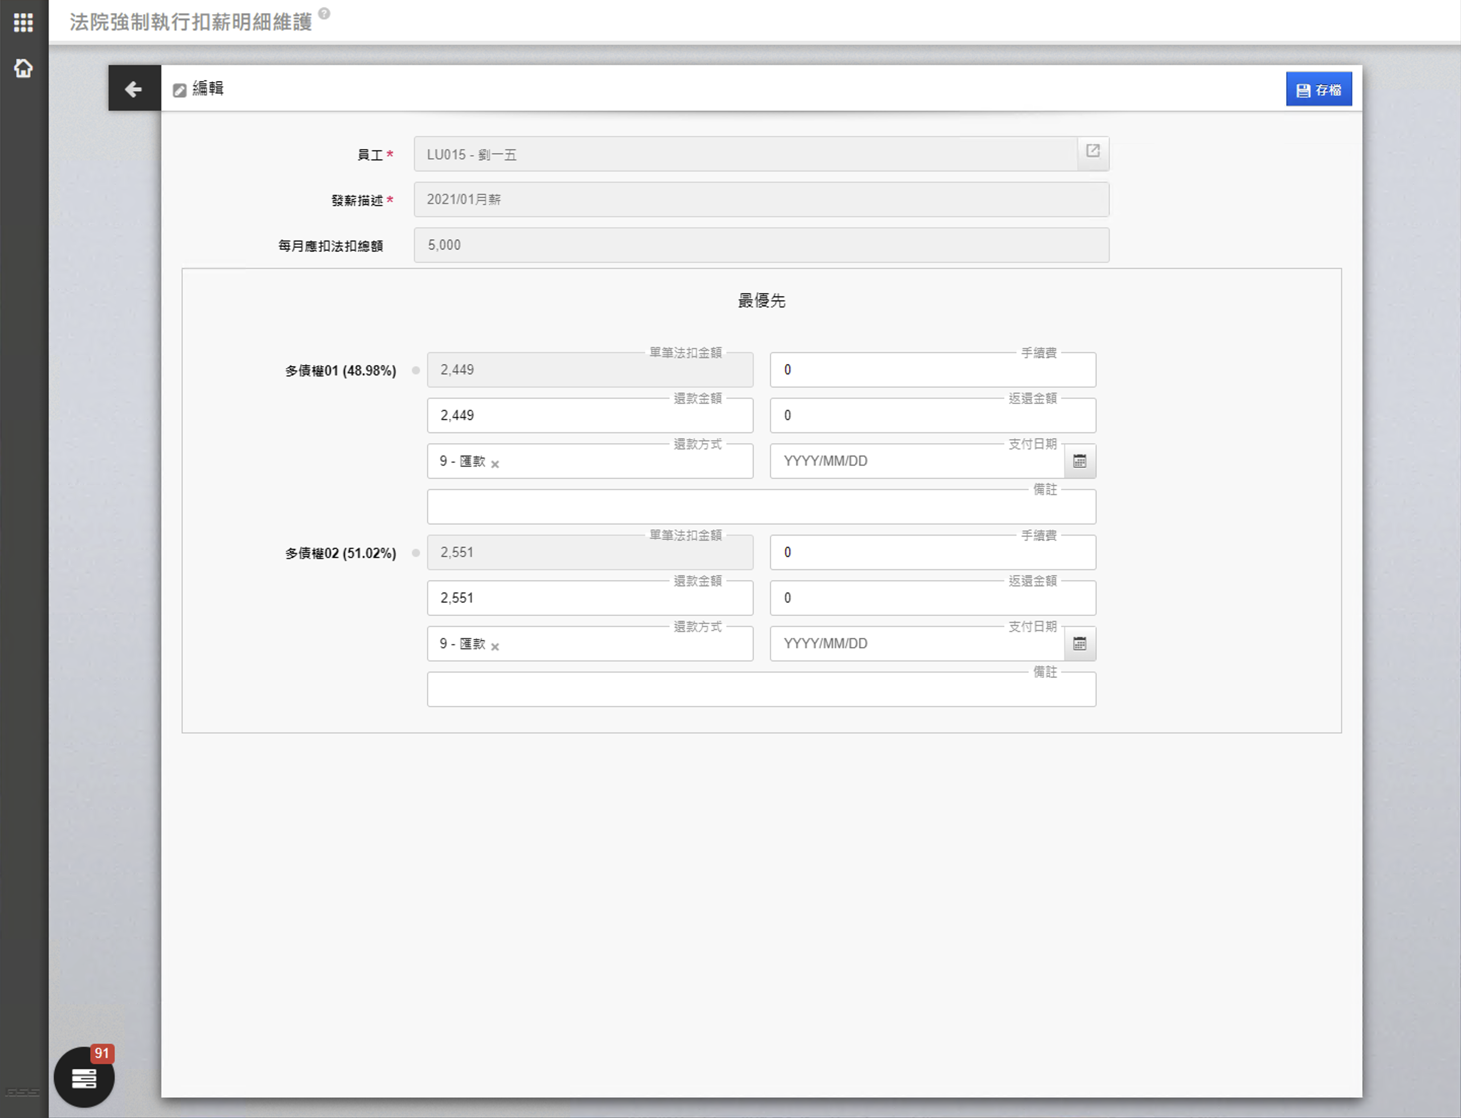Viewport: 1461px width, 1118px height.
Task: Open calendar for 多債權02 支付日期
Action: (x=1079, y=644)
